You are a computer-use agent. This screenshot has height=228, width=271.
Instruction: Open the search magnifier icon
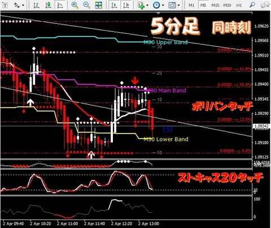(x=252, y=5)
